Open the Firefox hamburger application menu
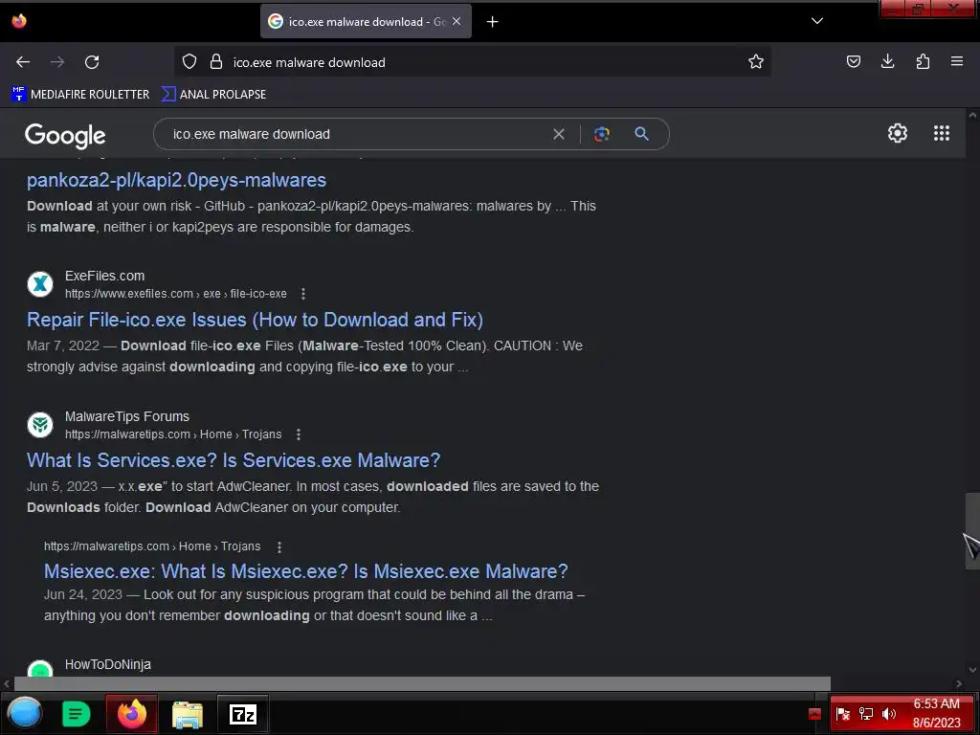This screenshot has height=735, width=980. [957, 61]
